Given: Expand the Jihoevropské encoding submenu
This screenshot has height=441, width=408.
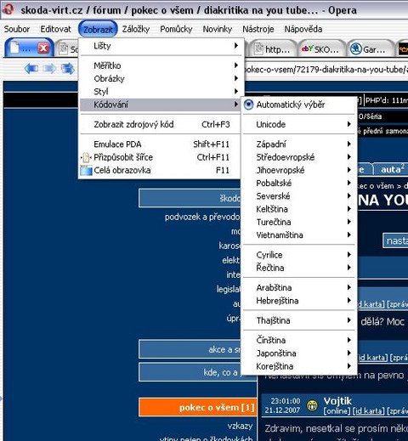Looking at the screenshot, I should point(299,170).
